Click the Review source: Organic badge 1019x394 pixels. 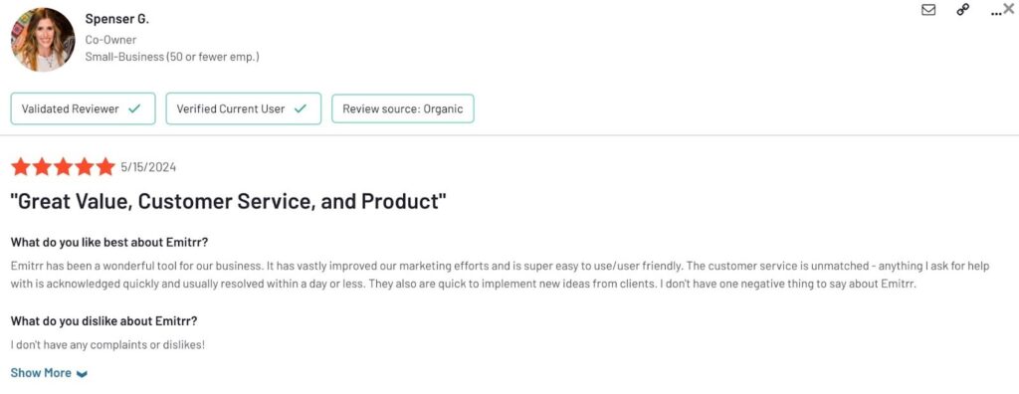[x=403, y=108]
